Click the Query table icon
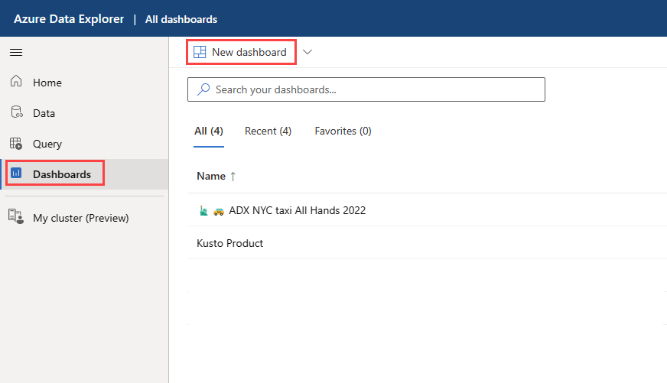Screen dimensions: 667x383 point(16,144)
